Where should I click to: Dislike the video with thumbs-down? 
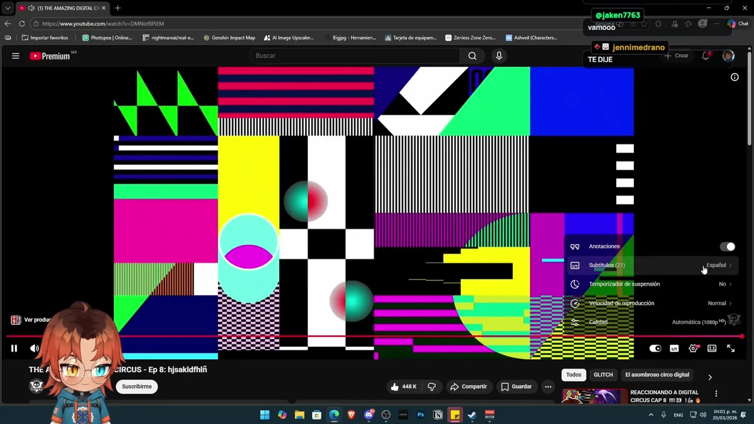click(432, 387)
